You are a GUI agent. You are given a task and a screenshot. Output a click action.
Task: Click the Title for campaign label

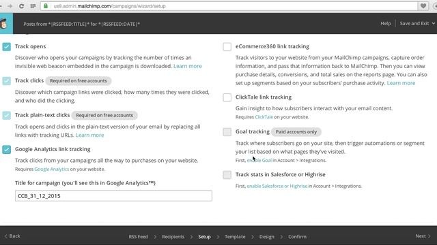pos(85,183)
